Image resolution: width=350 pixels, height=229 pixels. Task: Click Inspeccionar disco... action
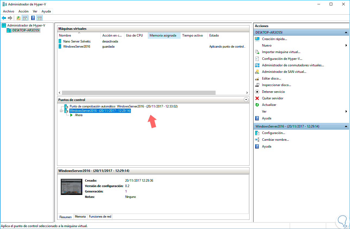[276, 85]
